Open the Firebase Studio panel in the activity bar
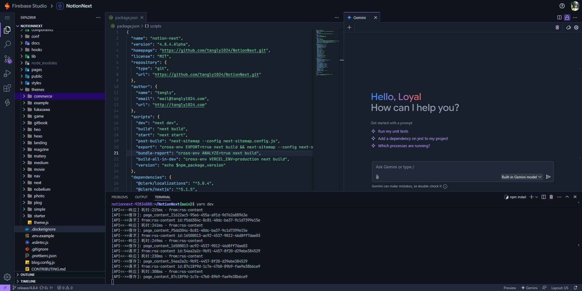Screen dimensions: 582x291 point(7,103)
